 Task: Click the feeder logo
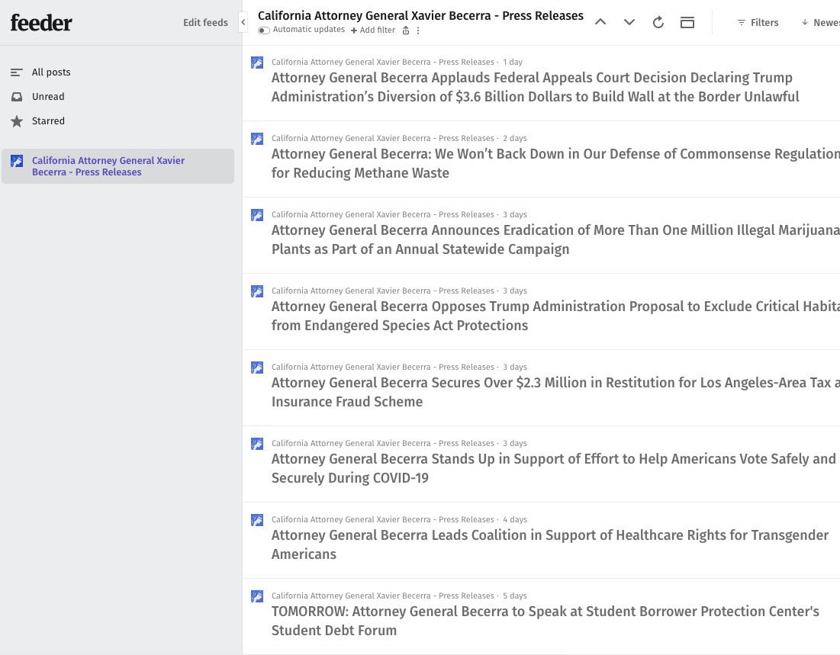coord(41,22)
